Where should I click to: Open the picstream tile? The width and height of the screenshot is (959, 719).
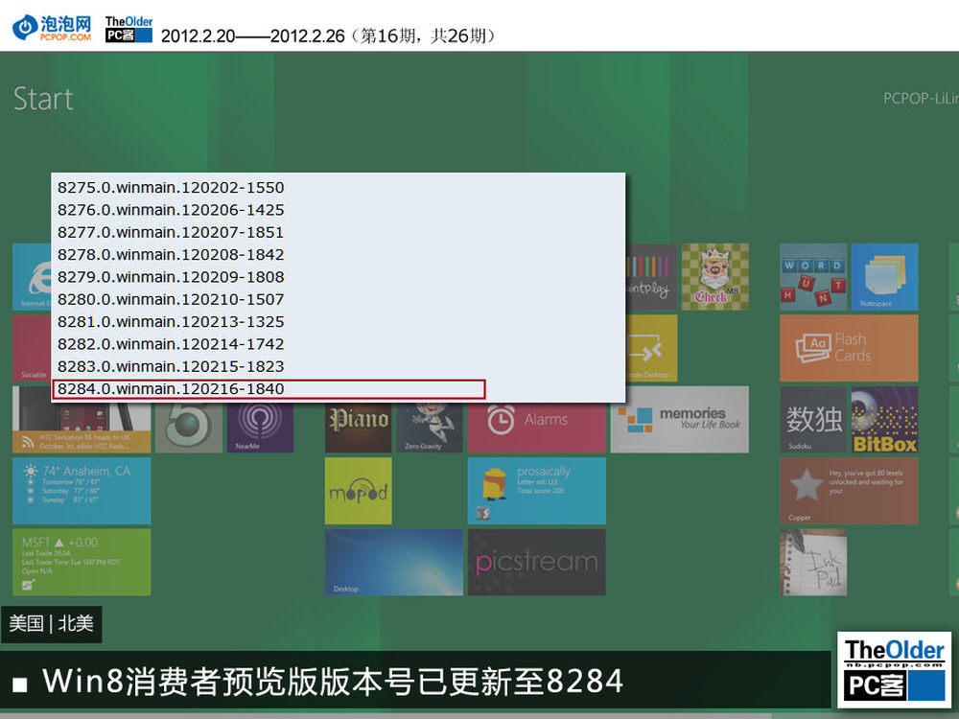tap(536, 563)
